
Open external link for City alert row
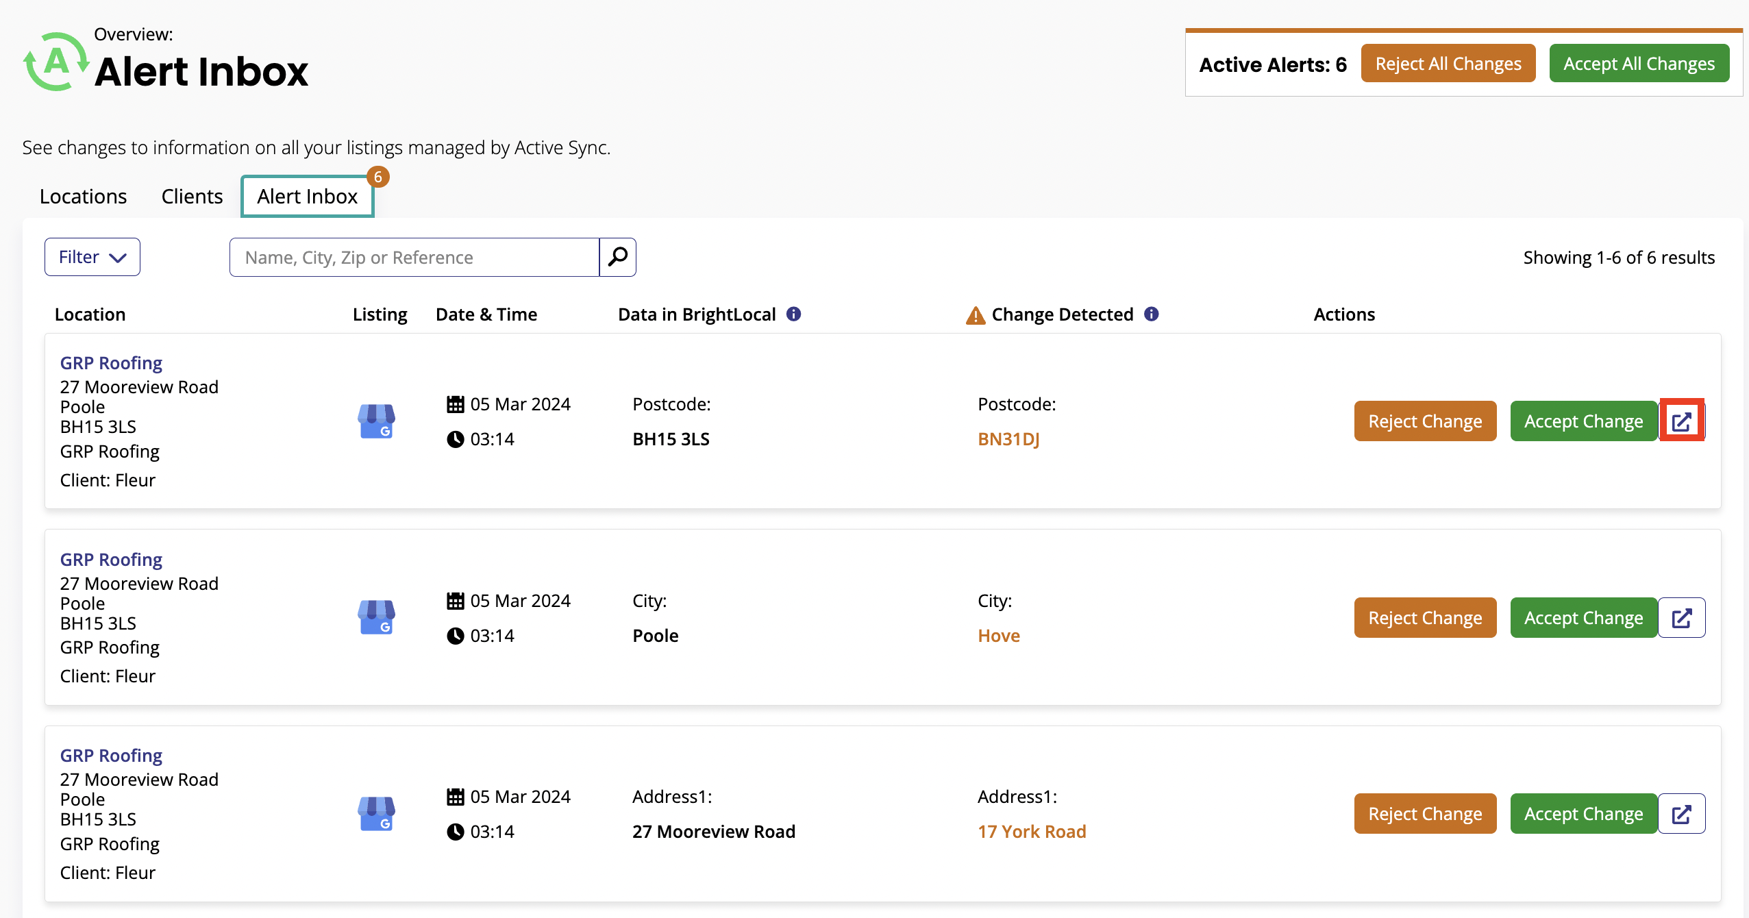[x=1681, y=617]
